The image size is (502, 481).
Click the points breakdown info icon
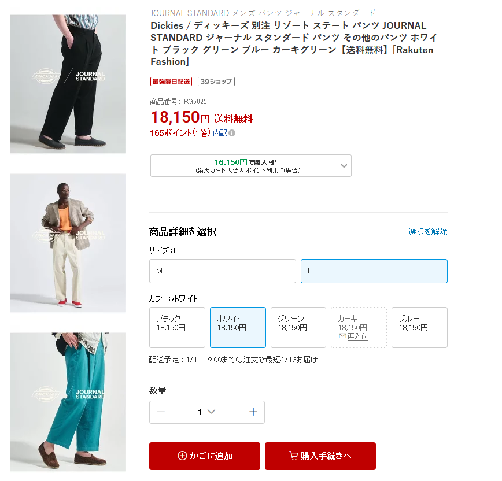click(x=232, y=133)
